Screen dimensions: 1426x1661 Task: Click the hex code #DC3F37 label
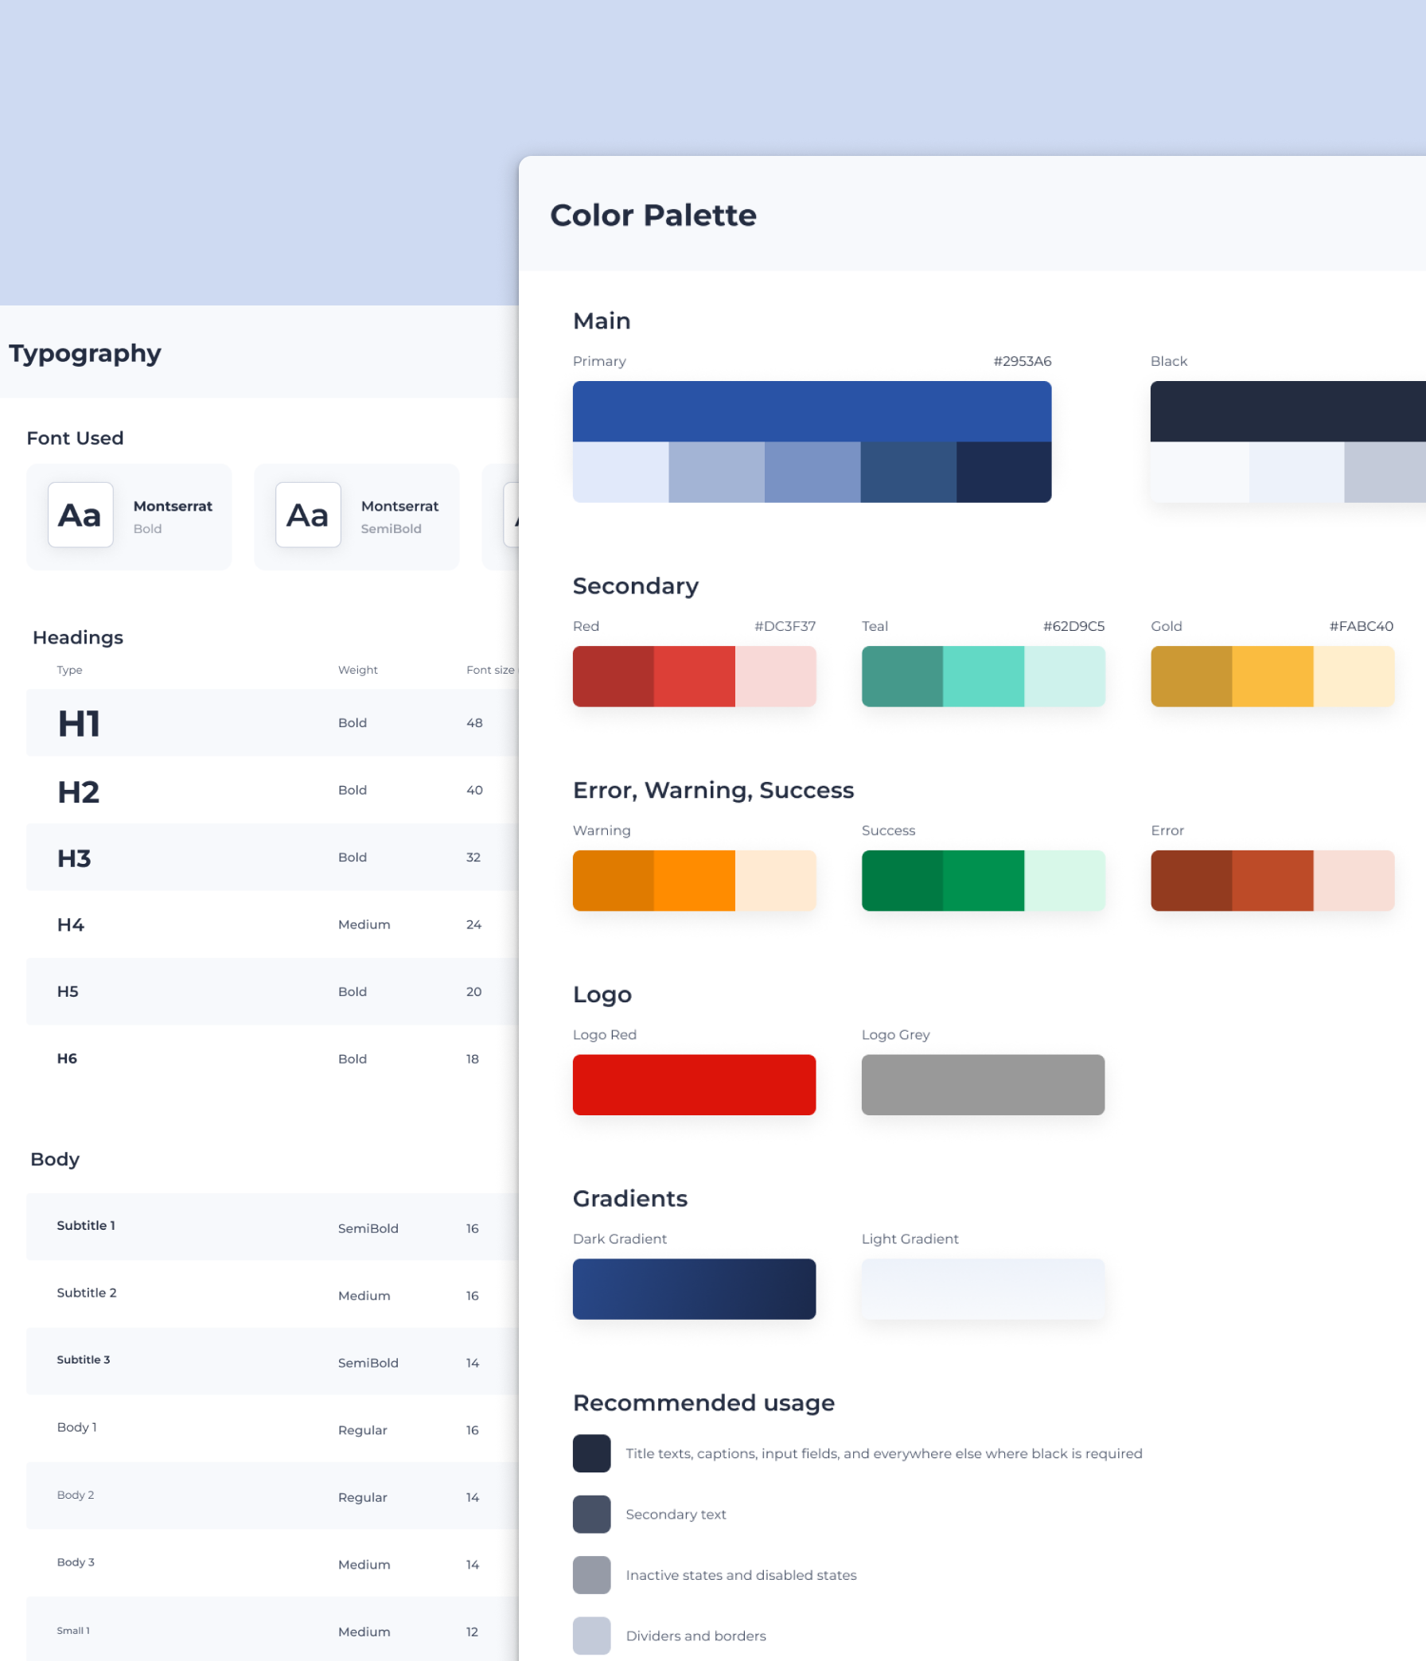pos(783,626)
